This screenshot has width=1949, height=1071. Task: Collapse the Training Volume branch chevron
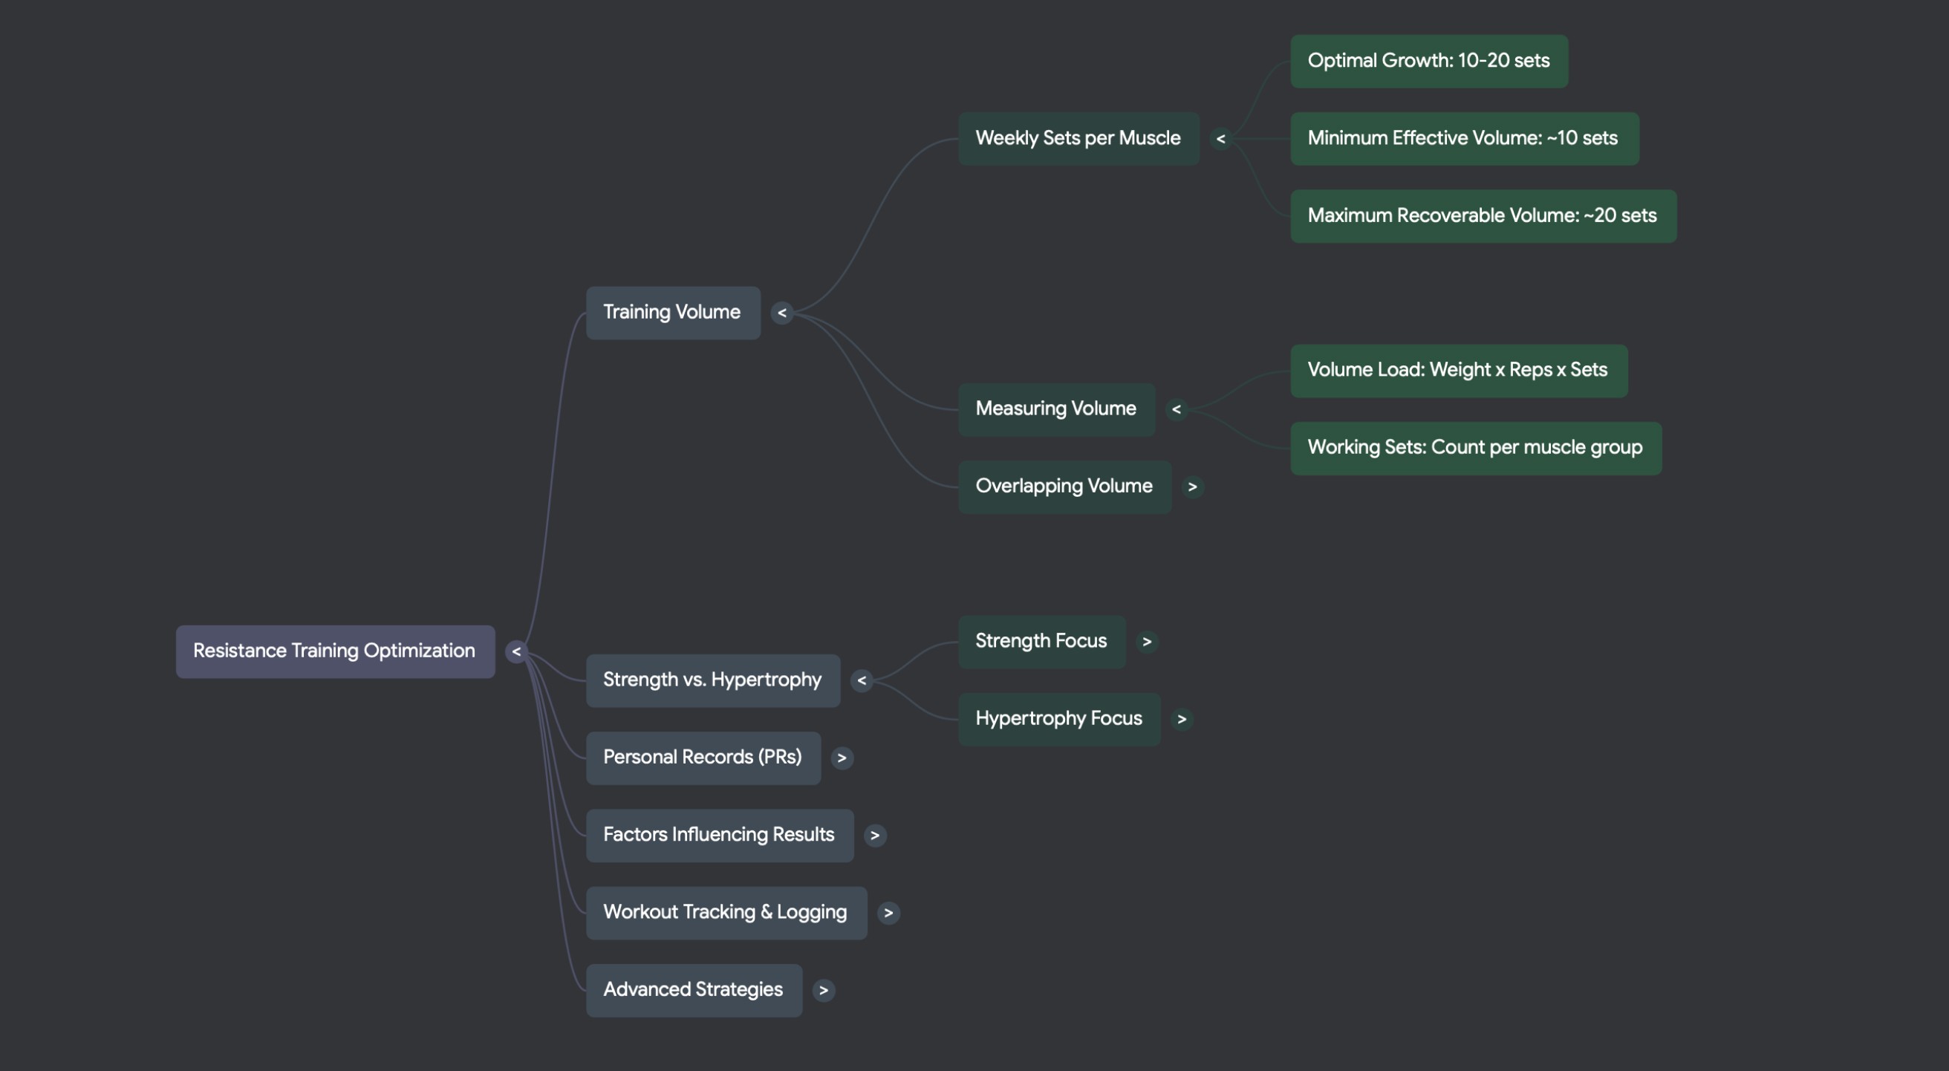(781, 313)
